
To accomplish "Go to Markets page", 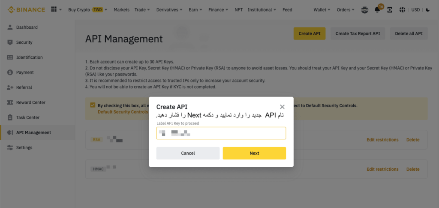I will click(x=121, y=10).
